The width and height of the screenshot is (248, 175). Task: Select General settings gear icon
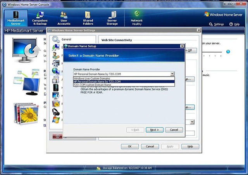click(x=56, y=39)
